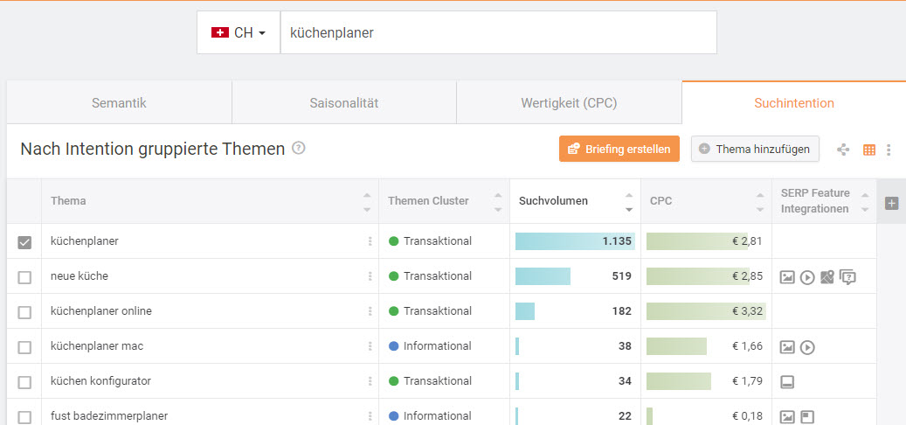Image resolution: width=906 pixels, height=425 pixels.
Task: Click the video SERP icon in neue küche row
Action: (807, 277)
